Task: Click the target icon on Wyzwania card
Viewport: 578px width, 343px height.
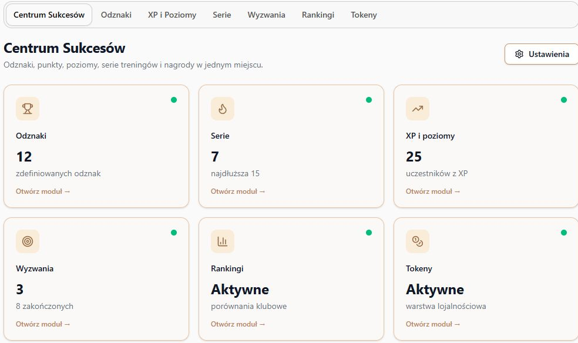Action: (28, 241)
